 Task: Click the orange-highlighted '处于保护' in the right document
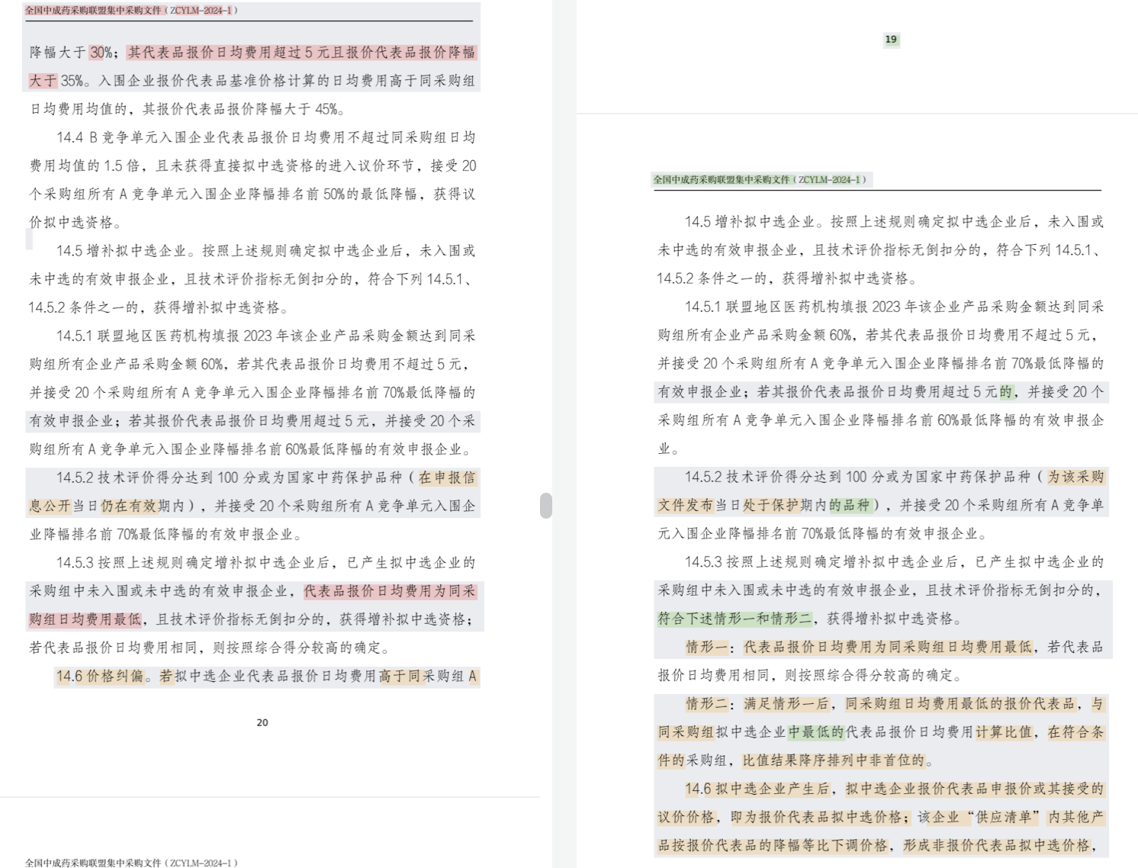click(771, 506)
